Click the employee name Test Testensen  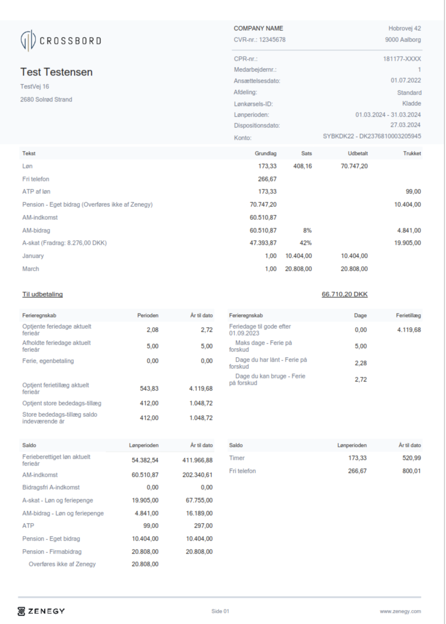[56, 72]
